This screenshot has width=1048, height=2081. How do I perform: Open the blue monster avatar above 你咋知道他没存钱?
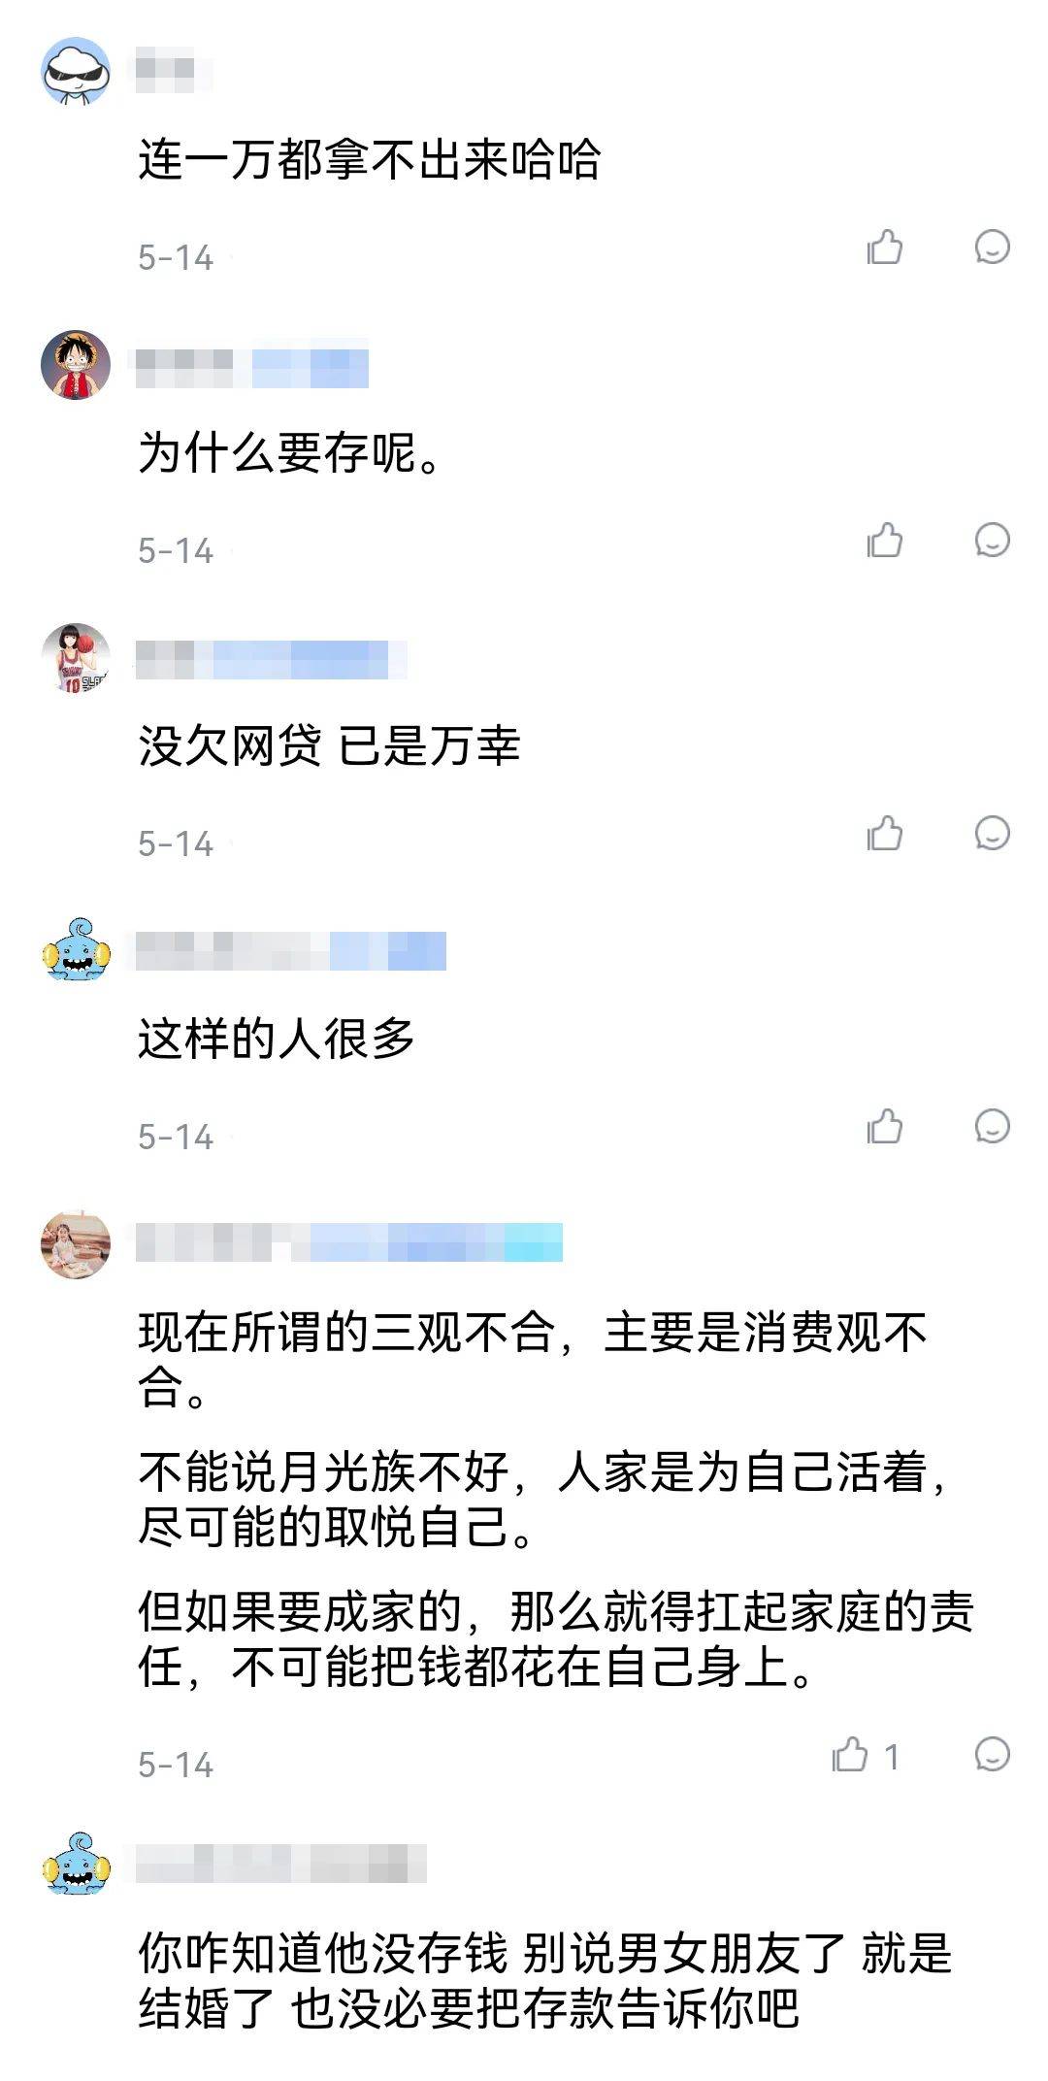pyautogui.click(x=76, y=1864)
